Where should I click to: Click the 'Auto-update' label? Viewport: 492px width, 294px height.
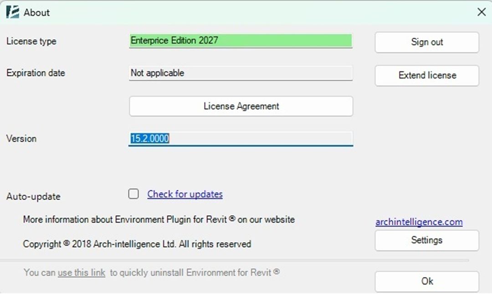point(33,196)
